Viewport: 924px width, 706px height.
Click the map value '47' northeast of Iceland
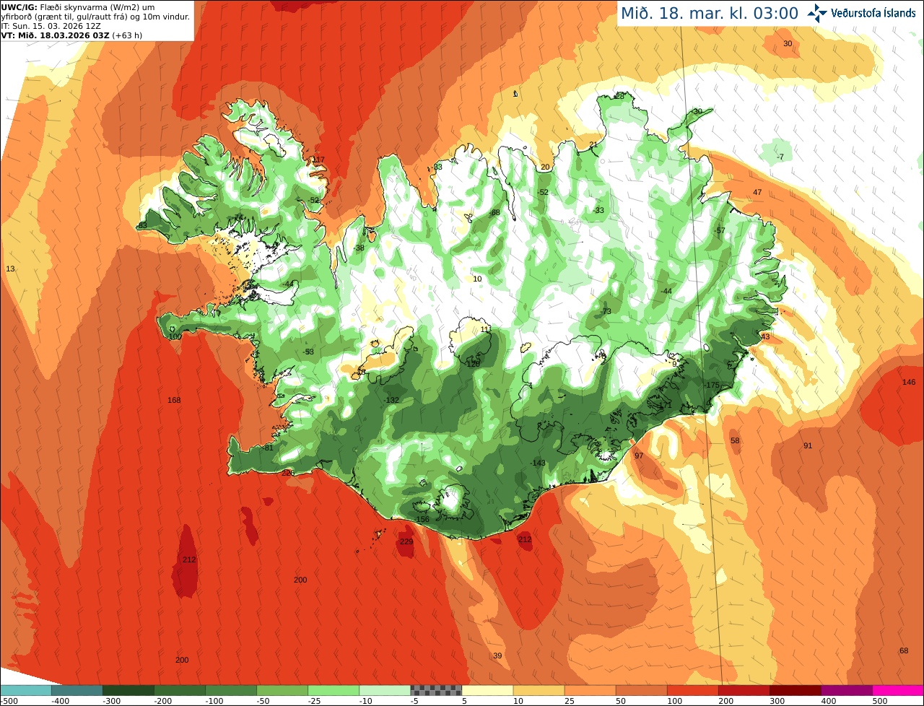coord(757,192)
